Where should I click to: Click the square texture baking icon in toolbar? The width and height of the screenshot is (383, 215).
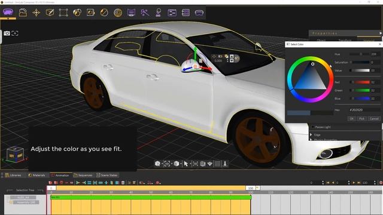[x=90, y=13]
